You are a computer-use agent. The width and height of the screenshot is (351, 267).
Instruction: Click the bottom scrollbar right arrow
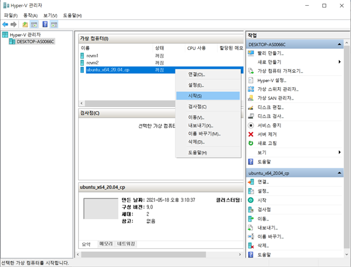click(x=240, y=255)
